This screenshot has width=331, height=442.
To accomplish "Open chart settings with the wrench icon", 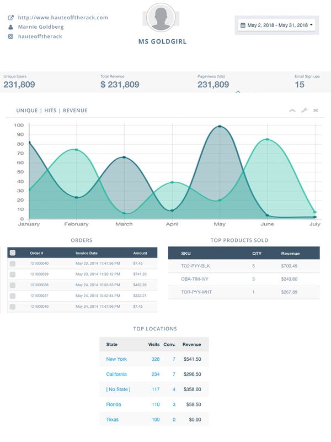I will 305,110.
